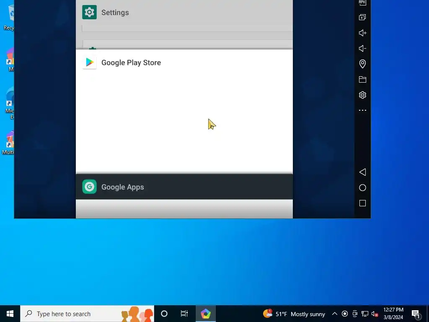Expand hidden system tray icons chevron

pyautogui.click(x=334, y=314)
